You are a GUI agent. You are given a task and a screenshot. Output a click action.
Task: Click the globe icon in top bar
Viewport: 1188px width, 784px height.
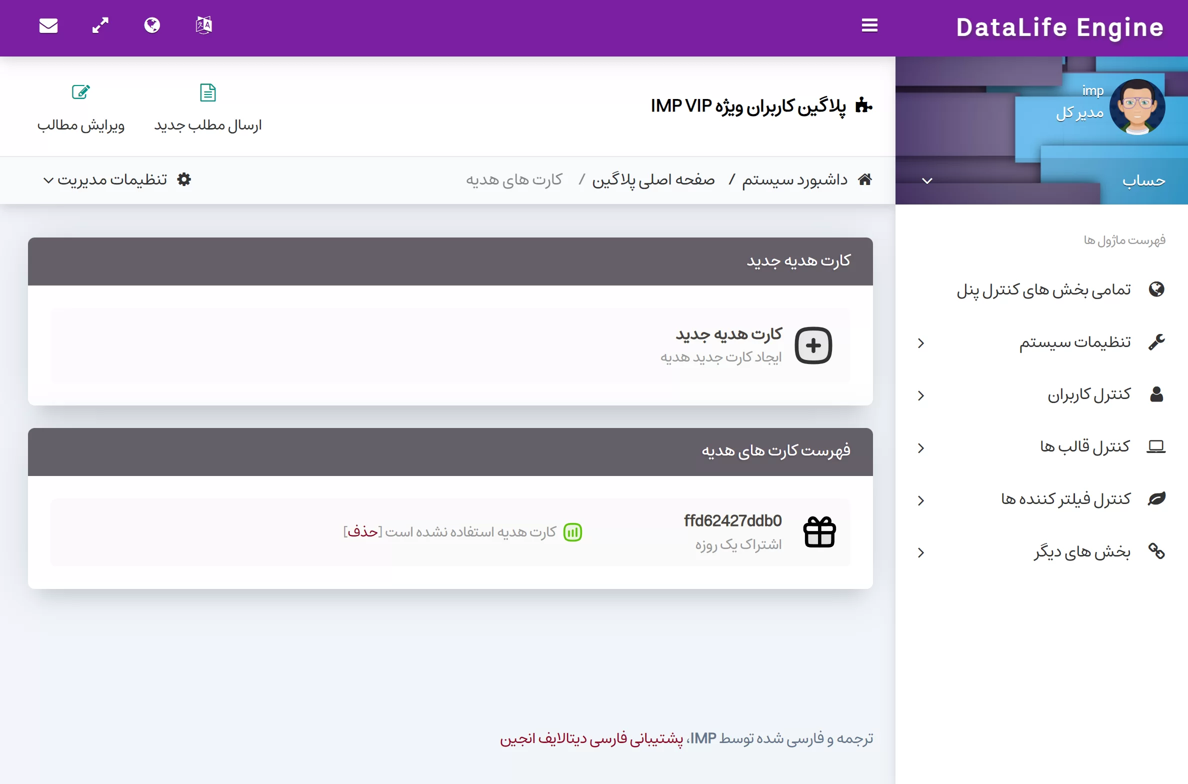click(152, 25)
